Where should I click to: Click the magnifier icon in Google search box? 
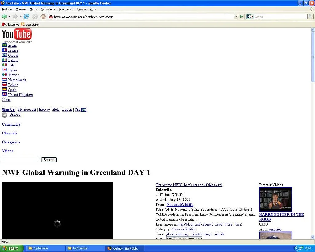(x=311, y=17)
